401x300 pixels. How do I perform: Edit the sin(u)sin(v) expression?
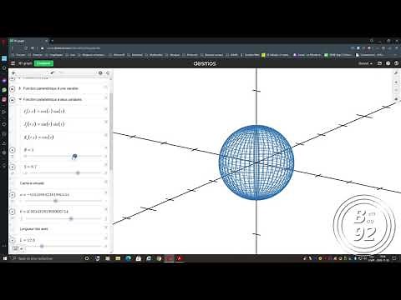pos(44,124)
